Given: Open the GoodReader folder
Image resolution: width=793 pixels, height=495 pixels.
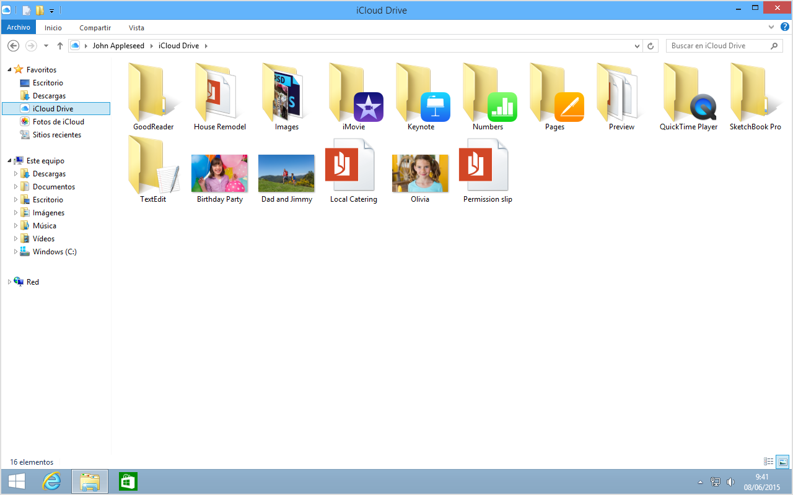Looking at the screenshot, I should (153, 98).
